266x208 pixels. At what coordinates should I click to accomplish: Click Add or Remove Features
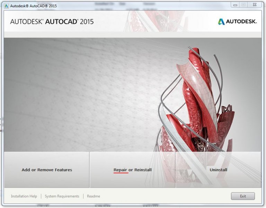coord(47,170)
